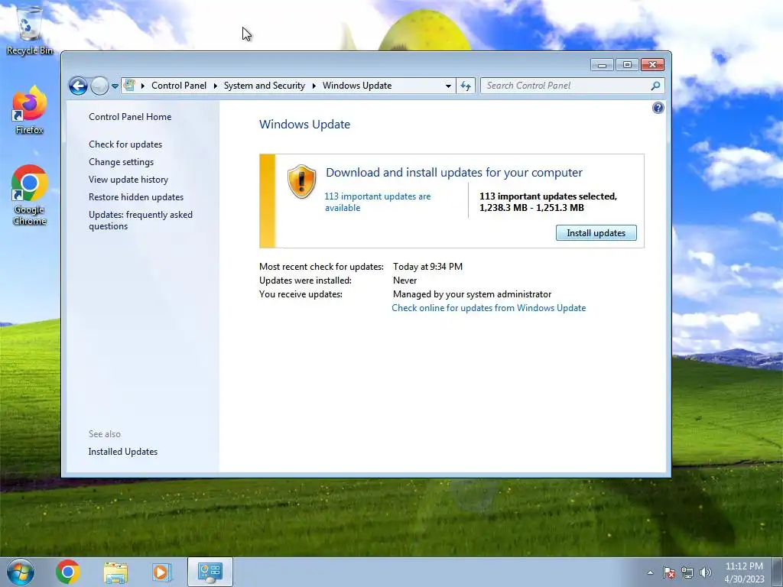Viewport: 783px width, 587px height.
Task: Close the Windows Update window
Action: [x=652, y=65]
